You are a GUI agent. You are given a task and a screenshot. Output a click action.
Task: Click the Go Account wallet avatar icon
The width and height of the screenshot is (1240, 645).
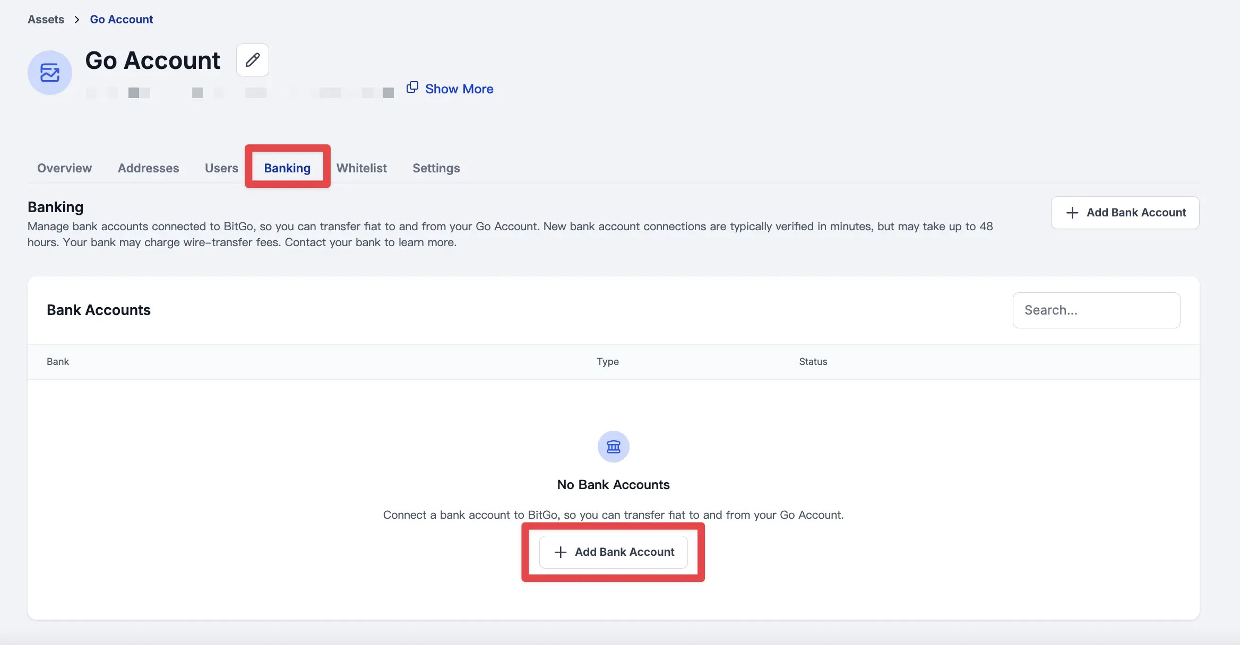(x=50, y=73)
